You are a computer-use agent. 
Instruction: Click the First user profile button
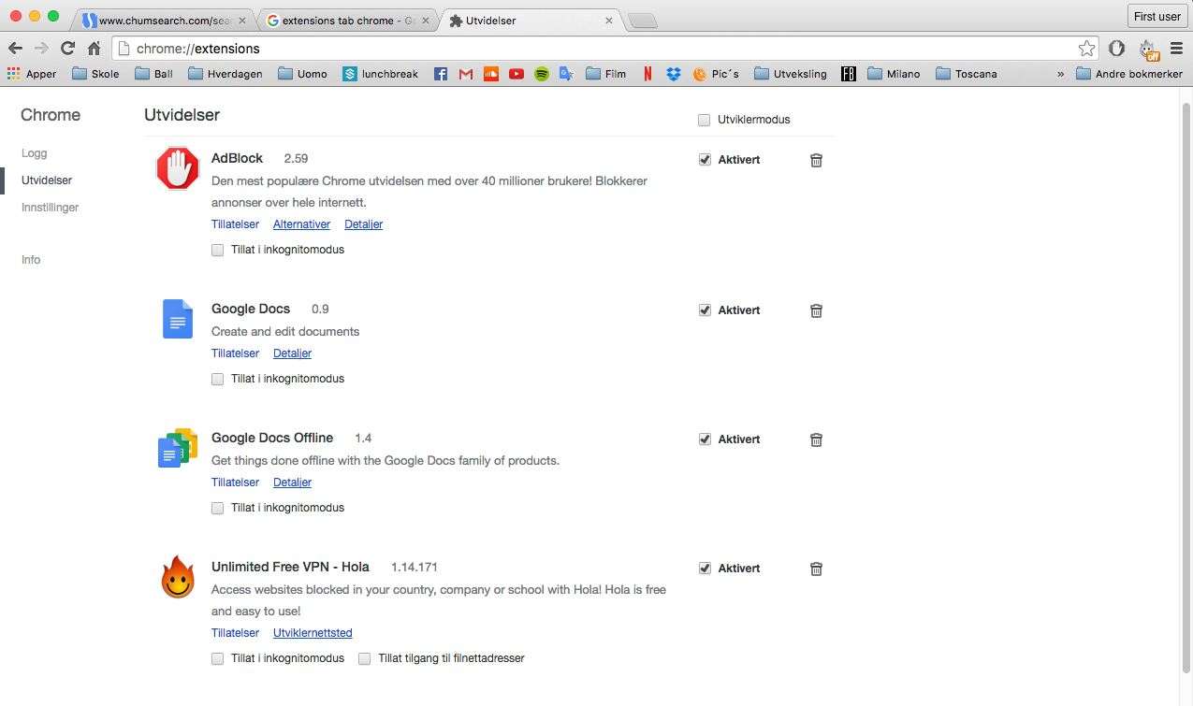click(x=1157, y=16)
